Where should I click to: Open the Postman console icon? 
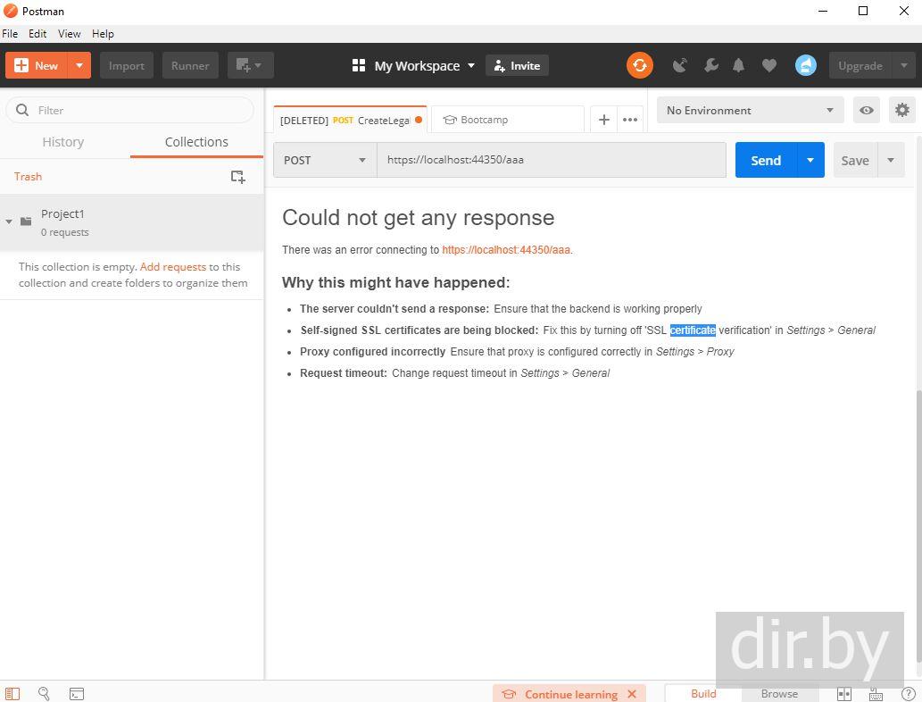pyautogui.click(x=77, y=694)
